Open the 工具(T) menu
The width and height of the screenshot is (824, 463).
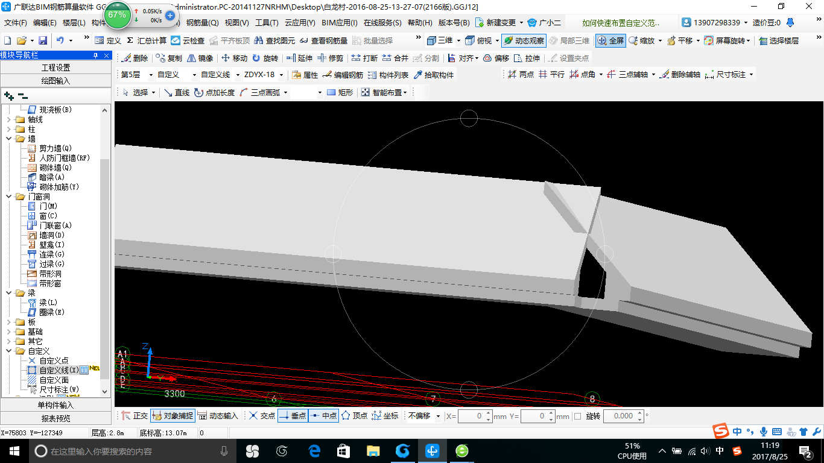coord(267,23)
